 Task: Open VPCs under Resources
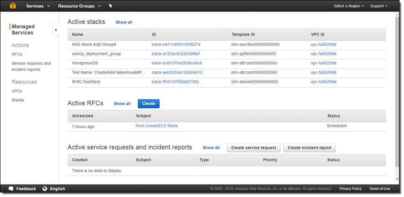point(17,91)
